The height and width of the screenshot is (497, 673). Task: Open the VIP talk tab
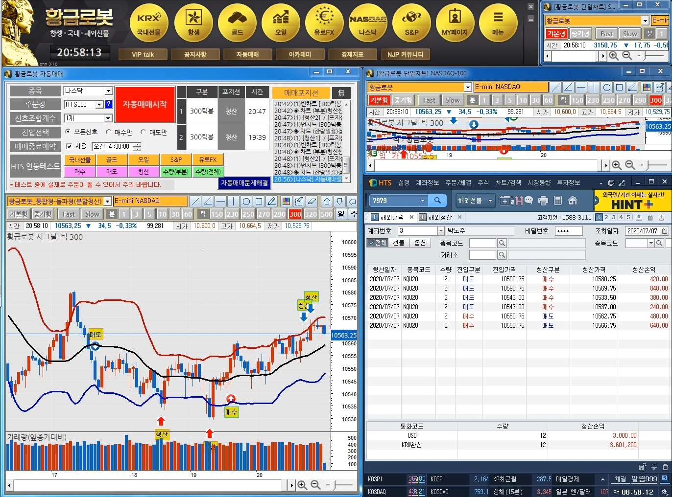(x=143, y=54)
